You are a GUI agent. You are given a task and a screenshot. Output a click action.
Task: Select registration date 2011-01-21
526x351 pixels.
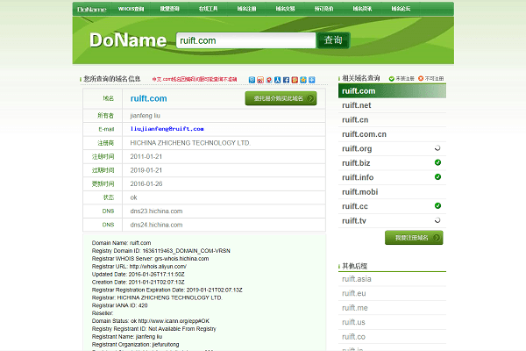click(x=146, y=156)
